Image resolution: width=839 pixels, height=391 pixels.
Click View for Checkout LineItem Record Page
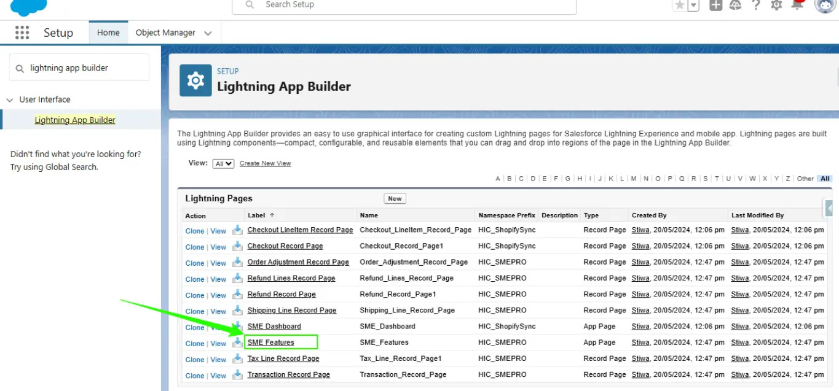218,231
